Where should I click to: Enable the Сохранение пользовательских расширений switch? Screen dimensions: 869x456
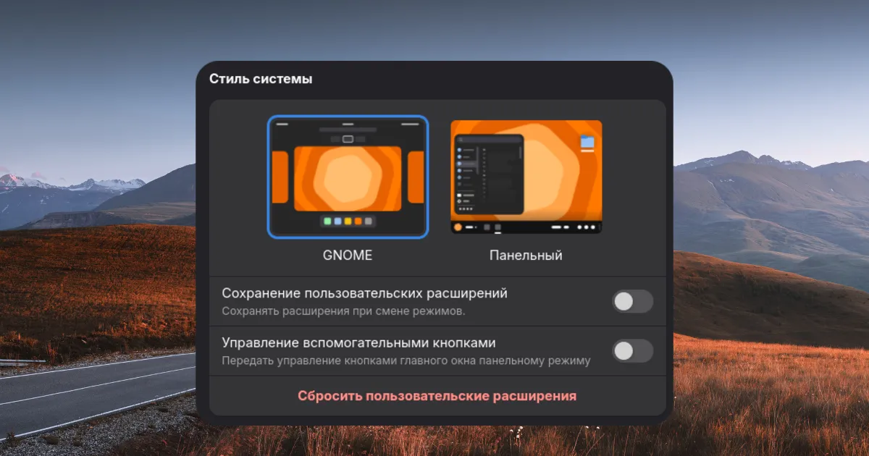click(x=632, y=302)
